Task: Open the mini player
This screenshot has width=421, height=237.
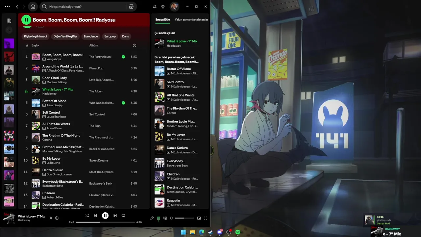Action: point(199,218)
